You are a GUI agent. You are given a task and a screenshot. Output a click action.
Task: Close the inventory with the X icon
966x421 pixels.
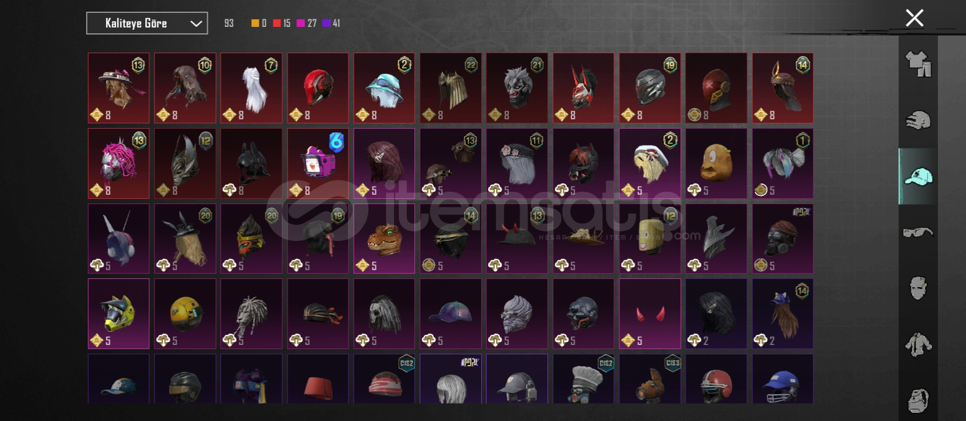[914, 18]
